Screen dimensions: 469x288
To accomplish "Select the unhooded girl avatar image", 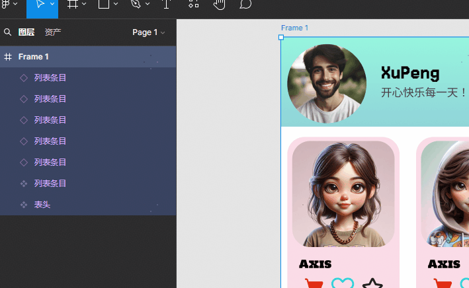I will (x=343, y=194).
